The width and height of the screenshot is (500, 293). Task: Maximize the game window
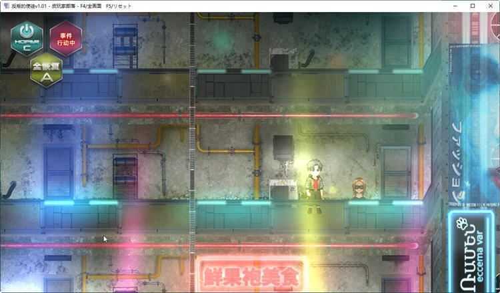click(472, 5)
